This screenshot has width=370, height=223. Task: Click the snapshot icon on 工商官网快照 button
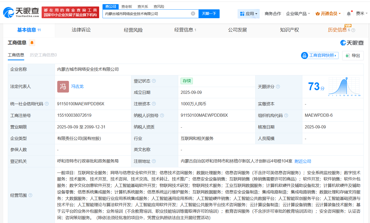pos(304,55)
